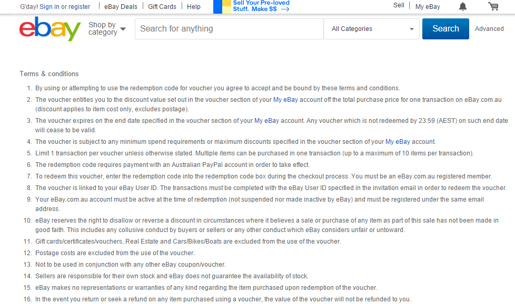This screenshot has width=515, height=304.
Task: Open My eBay in the header
Action: (427, 6)
